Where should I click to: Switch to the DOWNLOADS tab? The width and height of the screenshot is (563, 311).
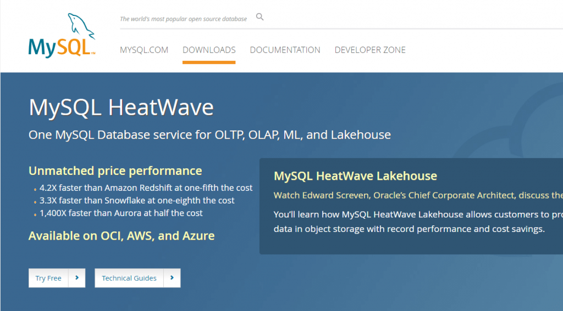[209, 50]
